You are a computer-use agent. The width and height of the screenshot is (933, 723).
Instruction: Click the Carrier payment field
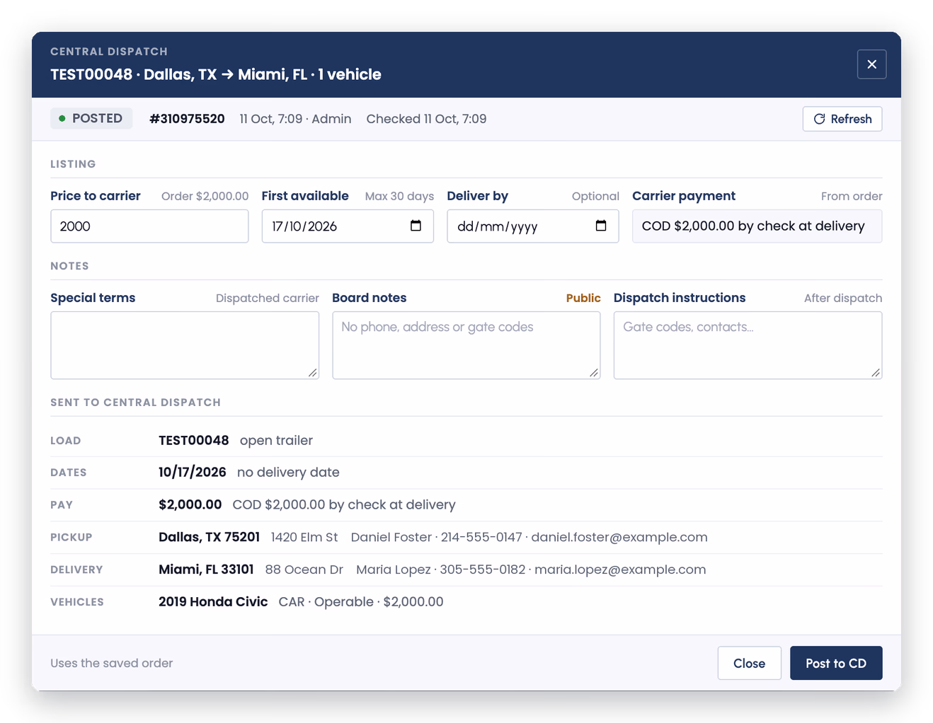point(757,226)
